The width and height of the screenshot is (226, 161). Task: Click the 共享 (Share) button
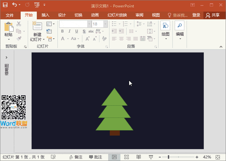pyautogui.click(x=213, y=15)
